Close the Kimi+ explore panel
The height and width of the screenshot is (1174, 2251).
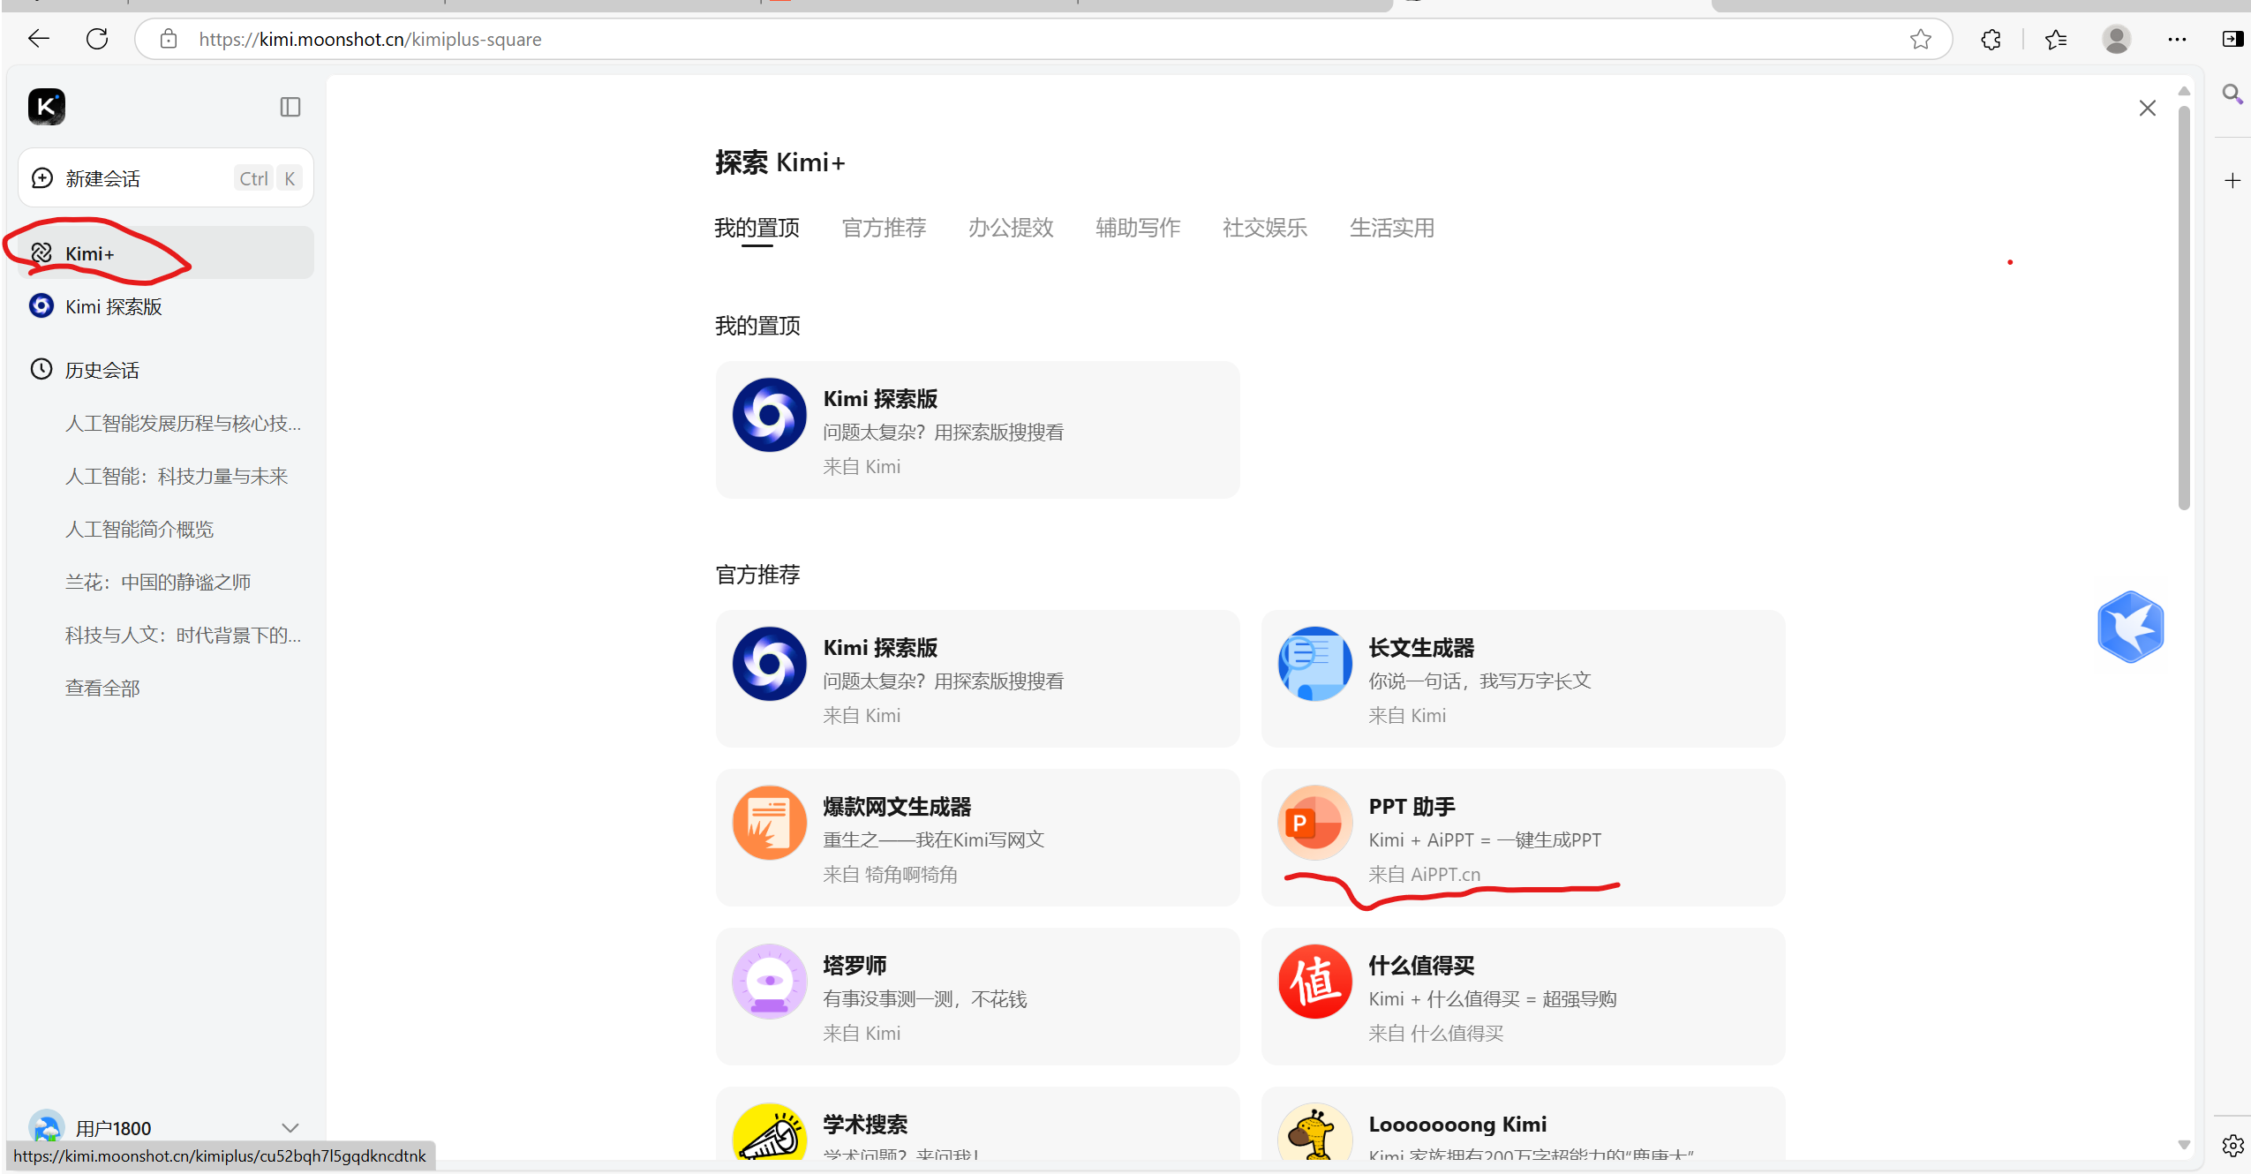click(2147, 108)
